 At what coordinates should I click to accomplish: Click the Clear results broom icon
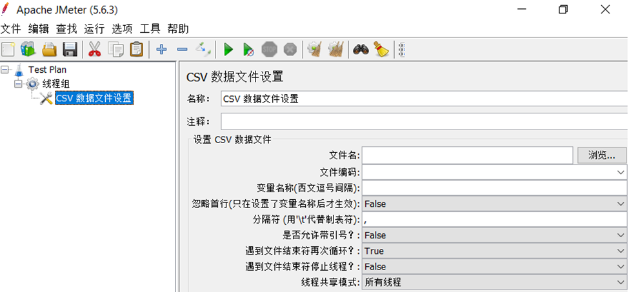click(x=314, y=50)
